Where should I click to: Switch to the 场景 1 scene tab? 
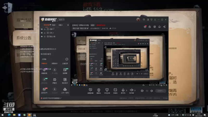pyautogui.click(x=54, y=25)
